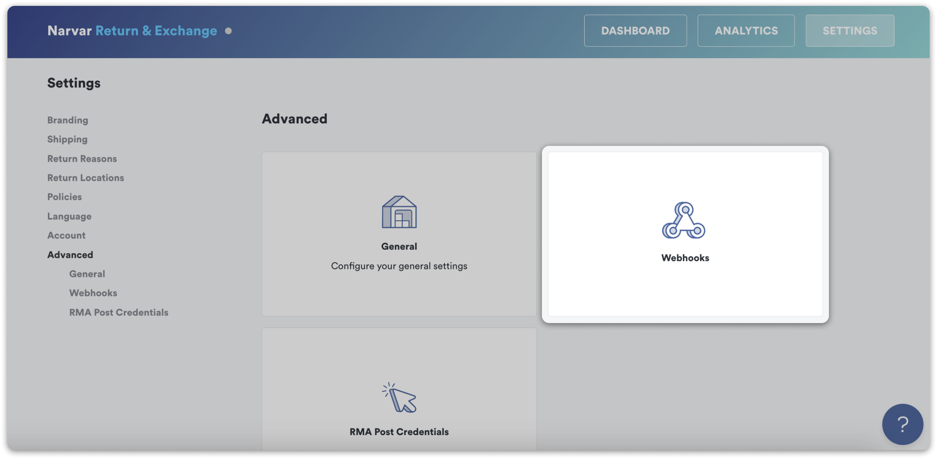Open Return Locations in sidebar
Viewport: 937px width, 459px height.
(86, 178)
